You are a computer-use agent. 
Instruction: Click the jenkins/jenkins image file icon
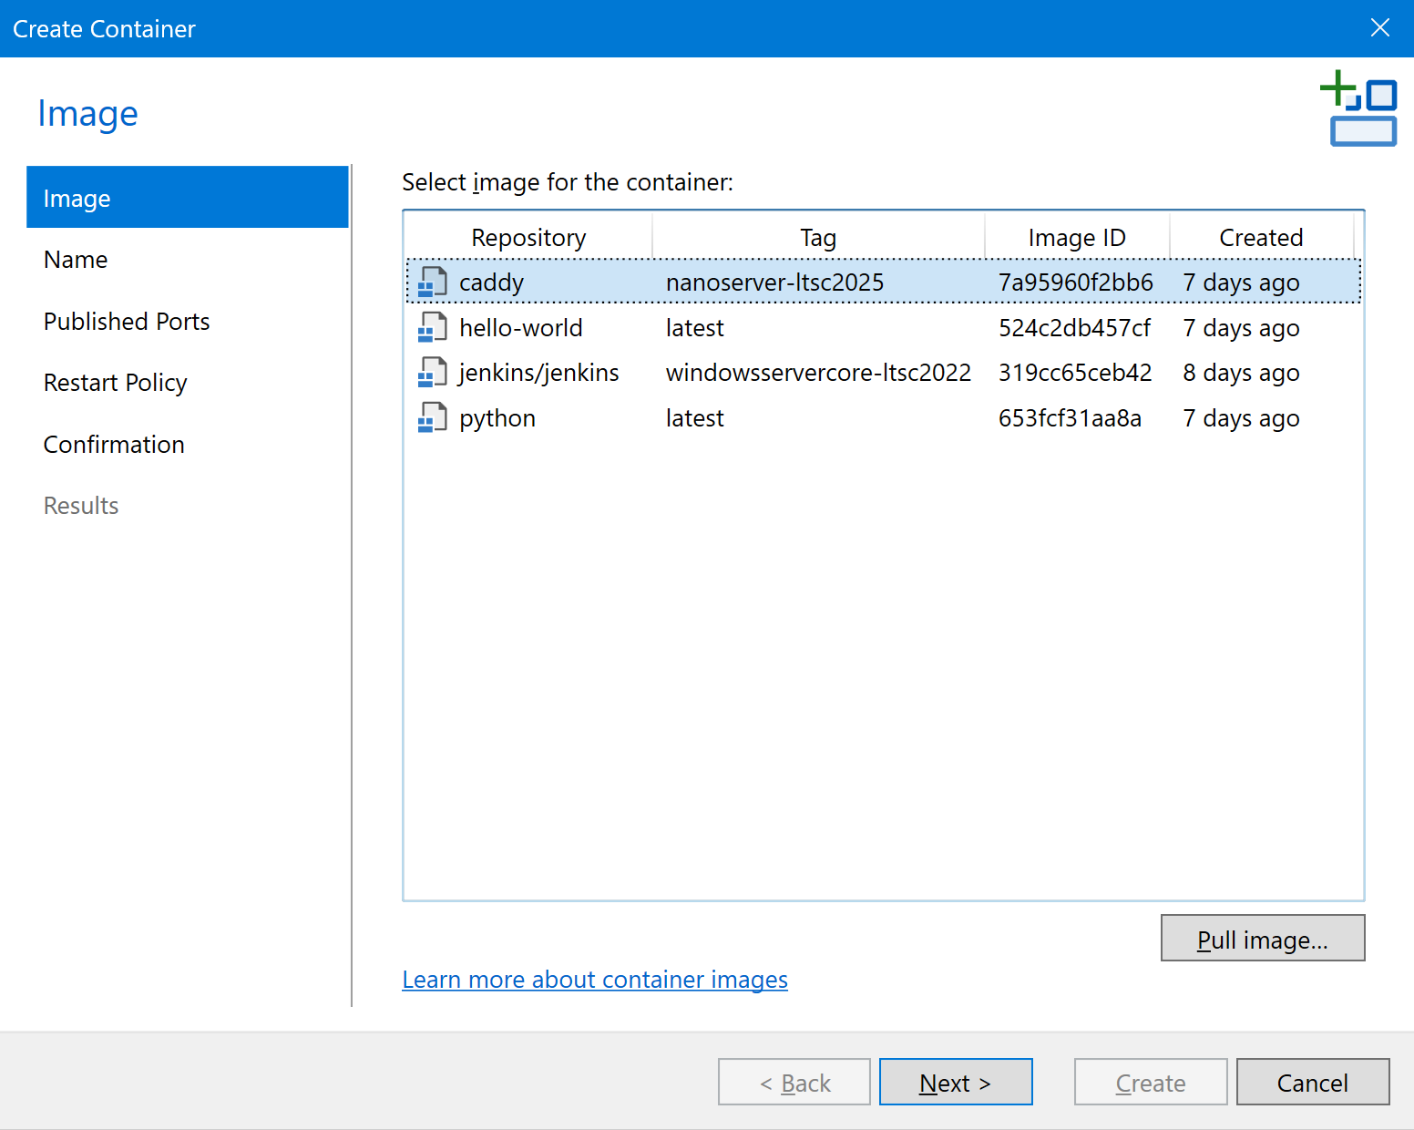coord(432,373)
